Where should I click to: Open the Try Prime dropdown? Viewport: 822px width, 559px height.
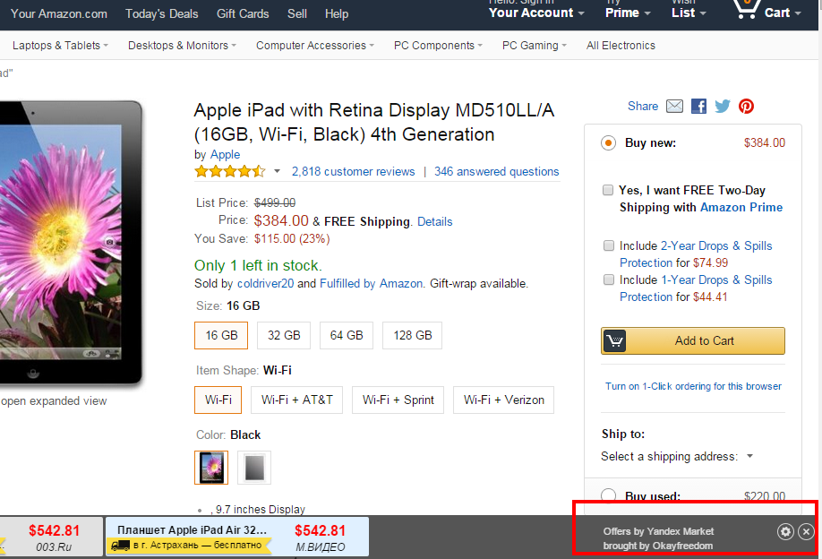628,13
